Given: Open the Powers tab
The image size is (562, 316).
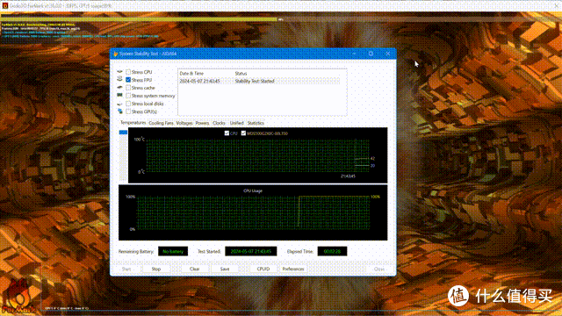Looking at the screenshot, I should (x=202, y=123).
